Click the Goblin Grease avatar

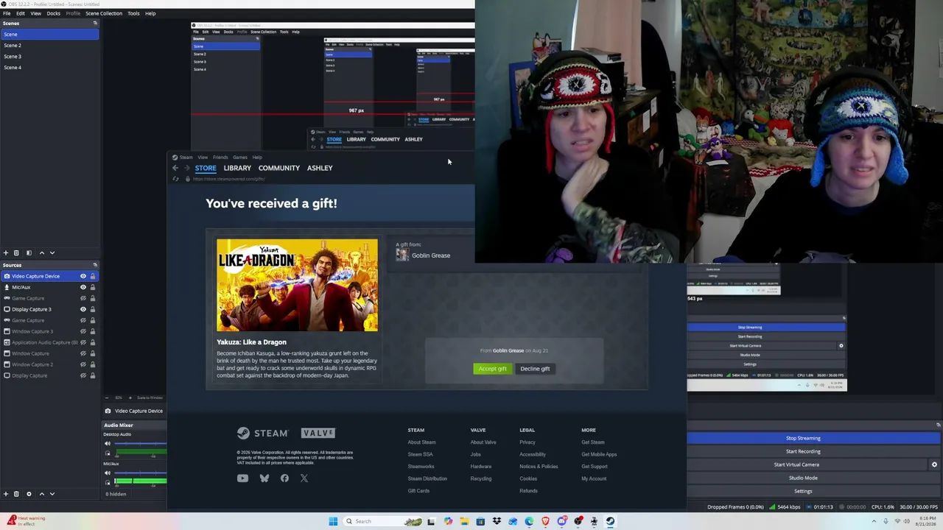[x=402, y=255]
